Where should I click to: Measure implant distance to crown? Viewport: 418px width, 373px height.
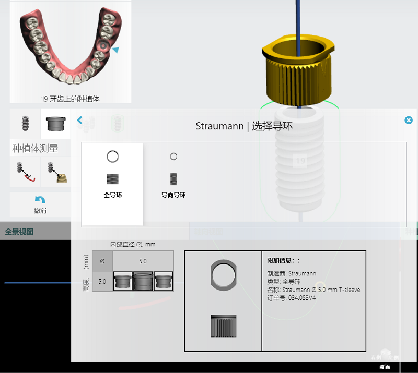point(57,172)
